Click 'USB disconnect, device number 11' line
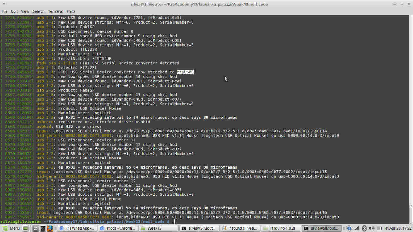Image resolution: width=413 pixels, height=232 pixels. click(97, 140)
